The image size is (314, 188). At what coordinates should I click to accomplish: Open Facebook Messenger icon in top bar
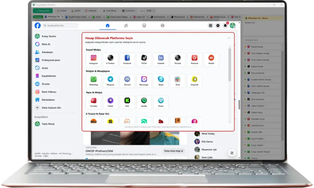point(218,25)
